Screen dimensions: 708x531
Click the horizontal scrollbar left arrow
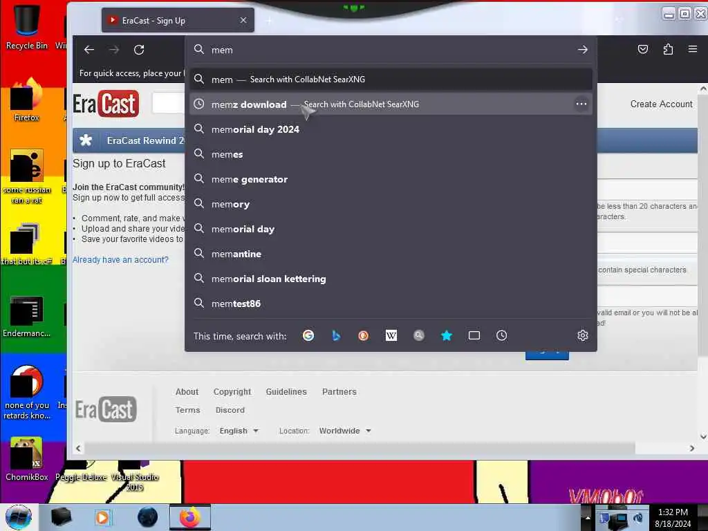[x=79, y=448]
